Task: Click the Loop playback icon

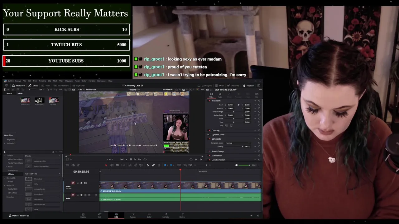Action: [x=145, y=159]
